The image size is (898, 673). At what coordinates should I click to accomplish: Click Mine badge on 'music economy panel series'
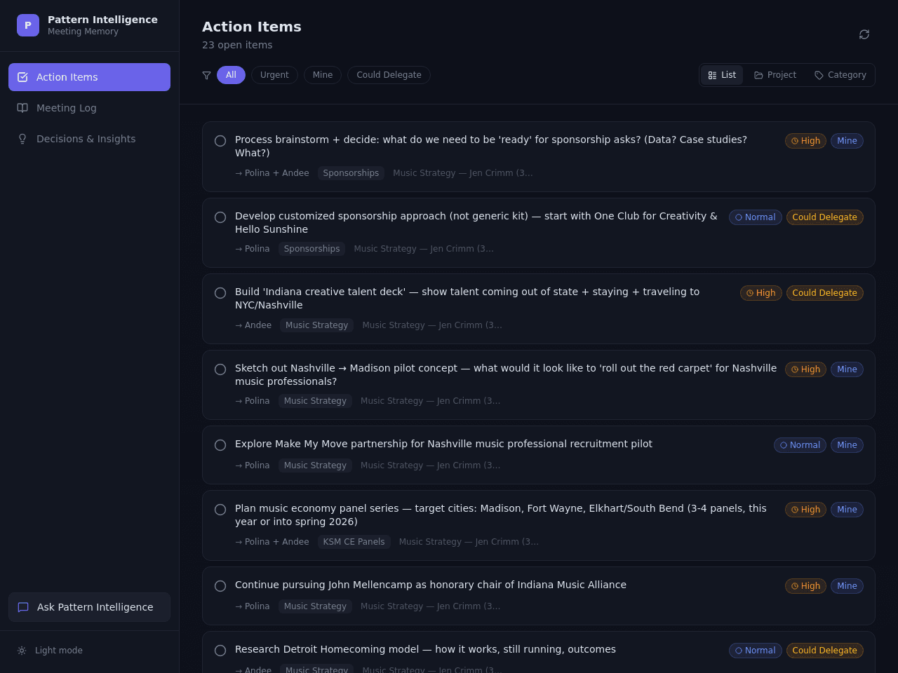pyautogui.click(x=847, y=510)
